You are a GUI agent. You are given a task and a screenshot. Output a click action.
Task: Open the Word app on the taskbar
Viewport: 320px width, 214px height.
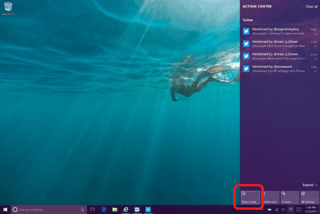pyautogui.click(x=137, y=209)
